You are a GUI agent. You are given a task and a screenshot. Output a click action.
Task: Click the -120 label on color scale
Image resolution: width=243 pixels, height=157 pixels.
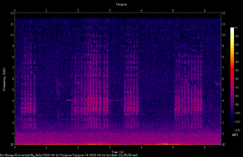coord(237,130)
